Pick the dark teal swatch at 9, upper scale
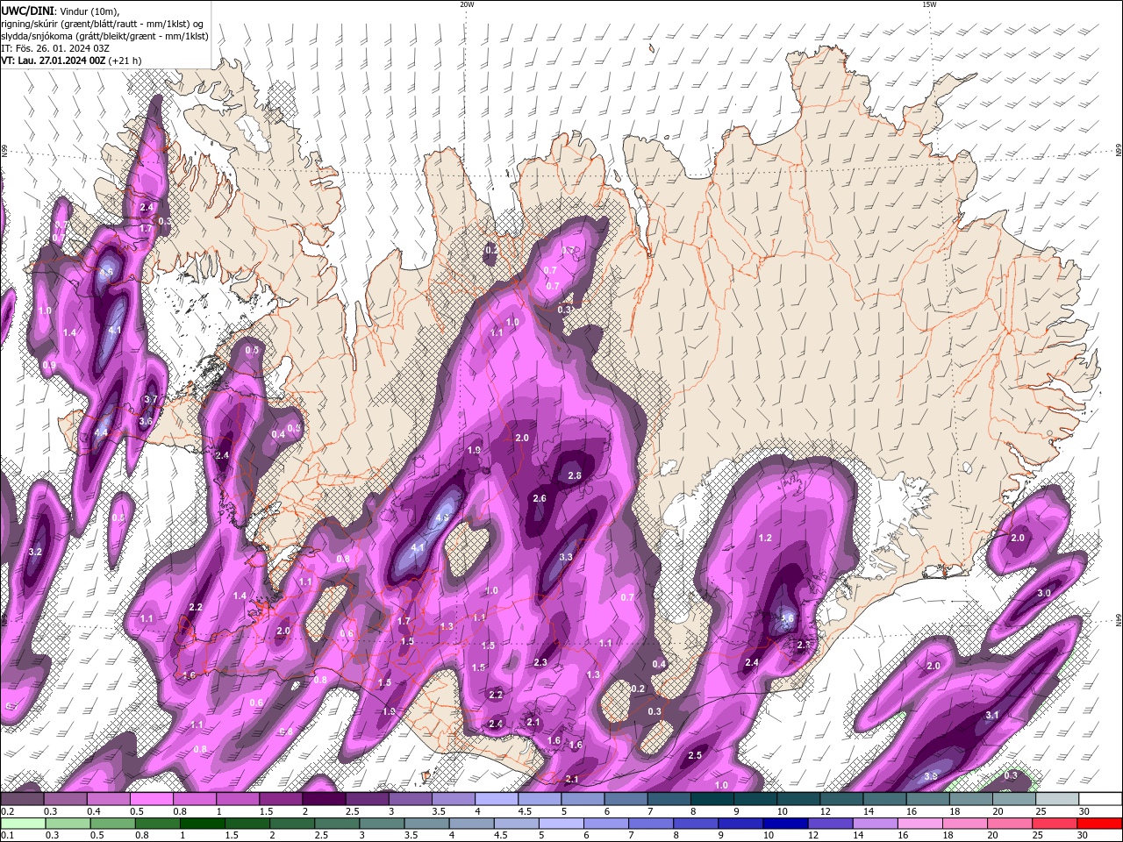Viewport: 1123px width, 842px height. click(x=755, y=799)
